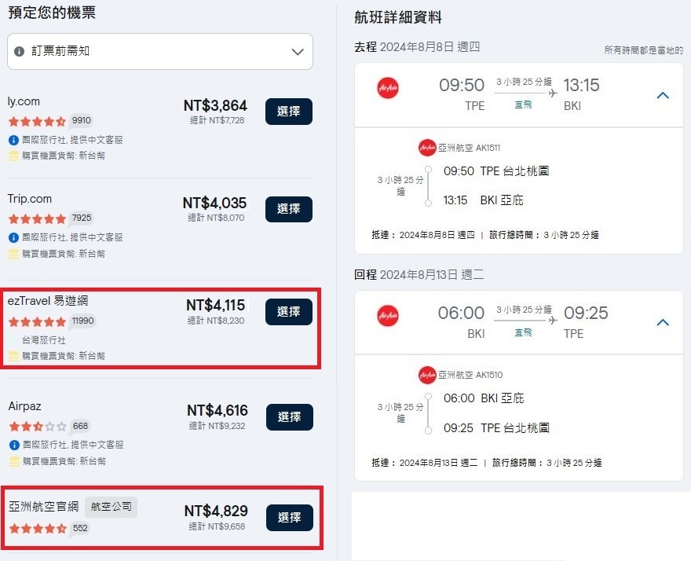Click the small AirAsia logo beside AK1510
Image resolution: width=691 pixels, height=561 pixels.
[x=427, y=375]
